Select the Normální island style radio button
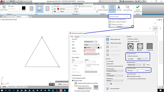Viewport: 164px width, 92px height. [128, 50]
